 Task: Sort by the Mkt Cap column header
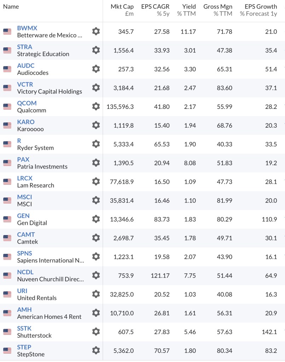click(122, 10)
